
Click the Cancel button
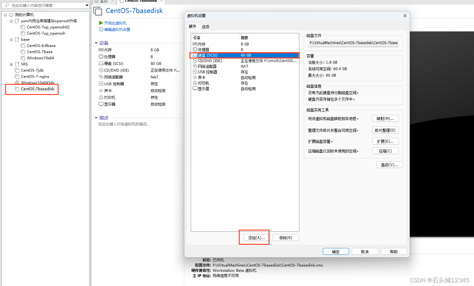point(365,251)
